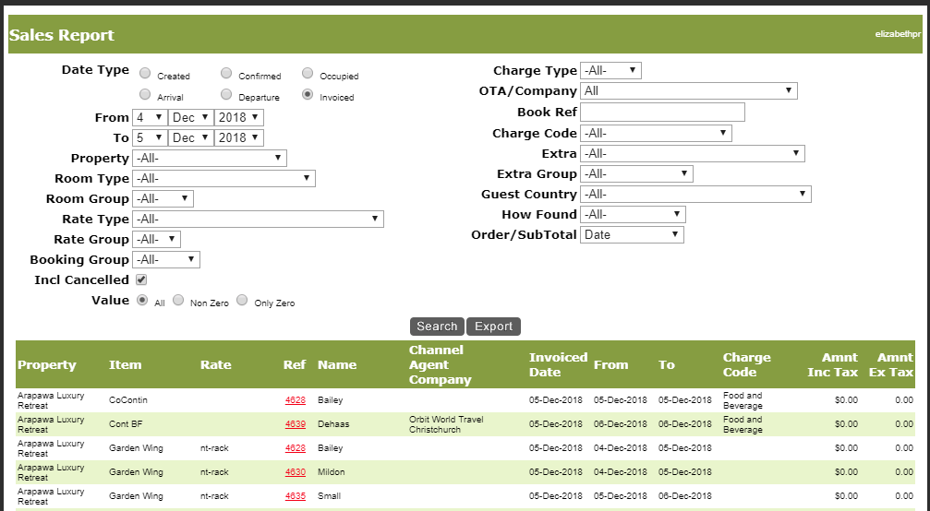The height and width of the screenshot is (511, 930).
Task: Open the Property dropdown
Action: coord(210,159)
